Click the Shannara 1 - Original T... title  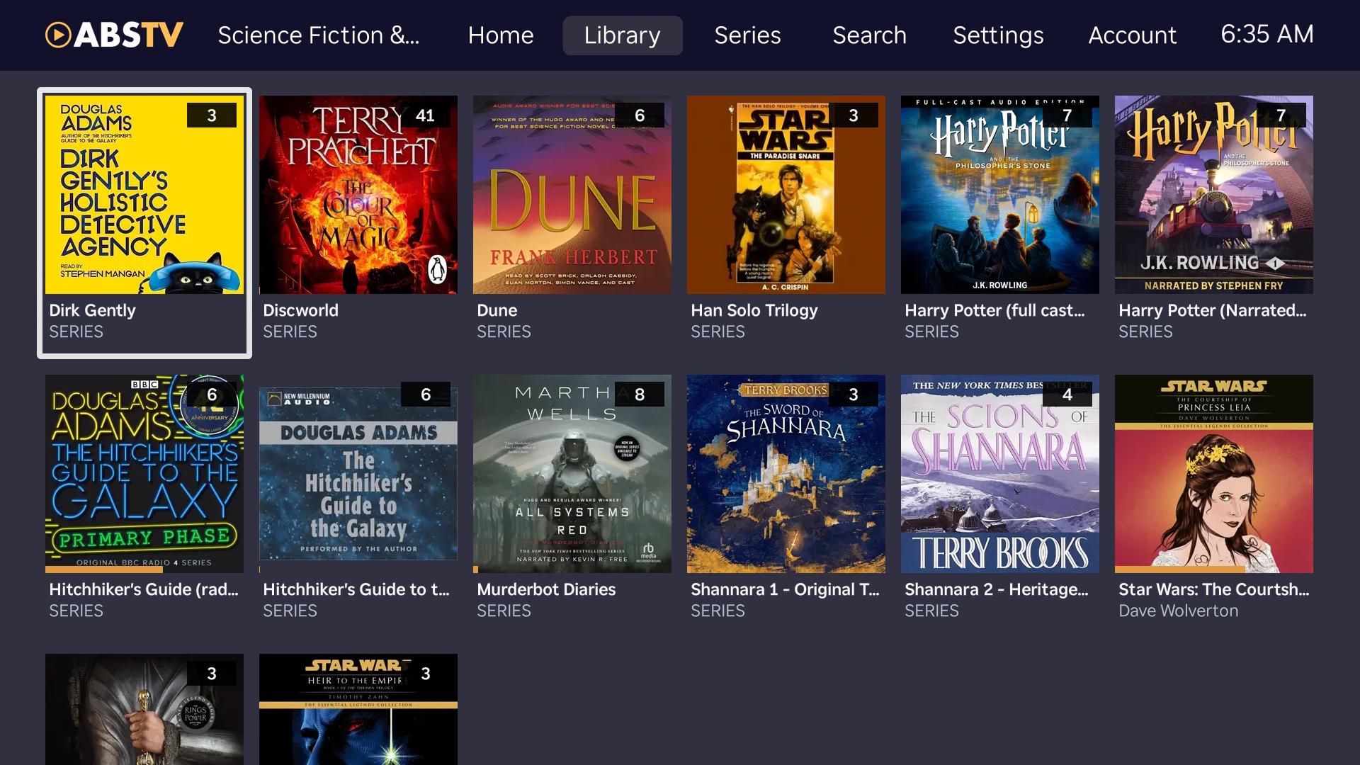(785, 589)
